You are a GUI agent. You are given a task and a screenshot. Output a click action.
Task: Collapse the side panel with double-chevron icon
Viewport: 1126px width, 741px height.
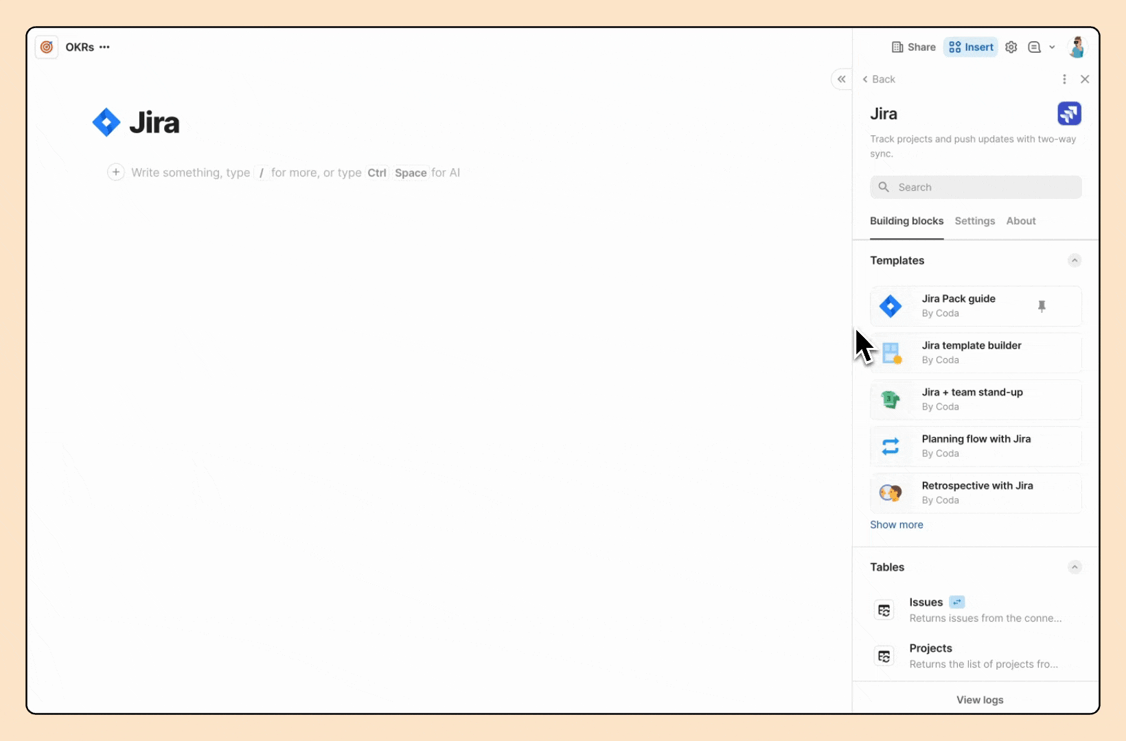tap(841, 80)
